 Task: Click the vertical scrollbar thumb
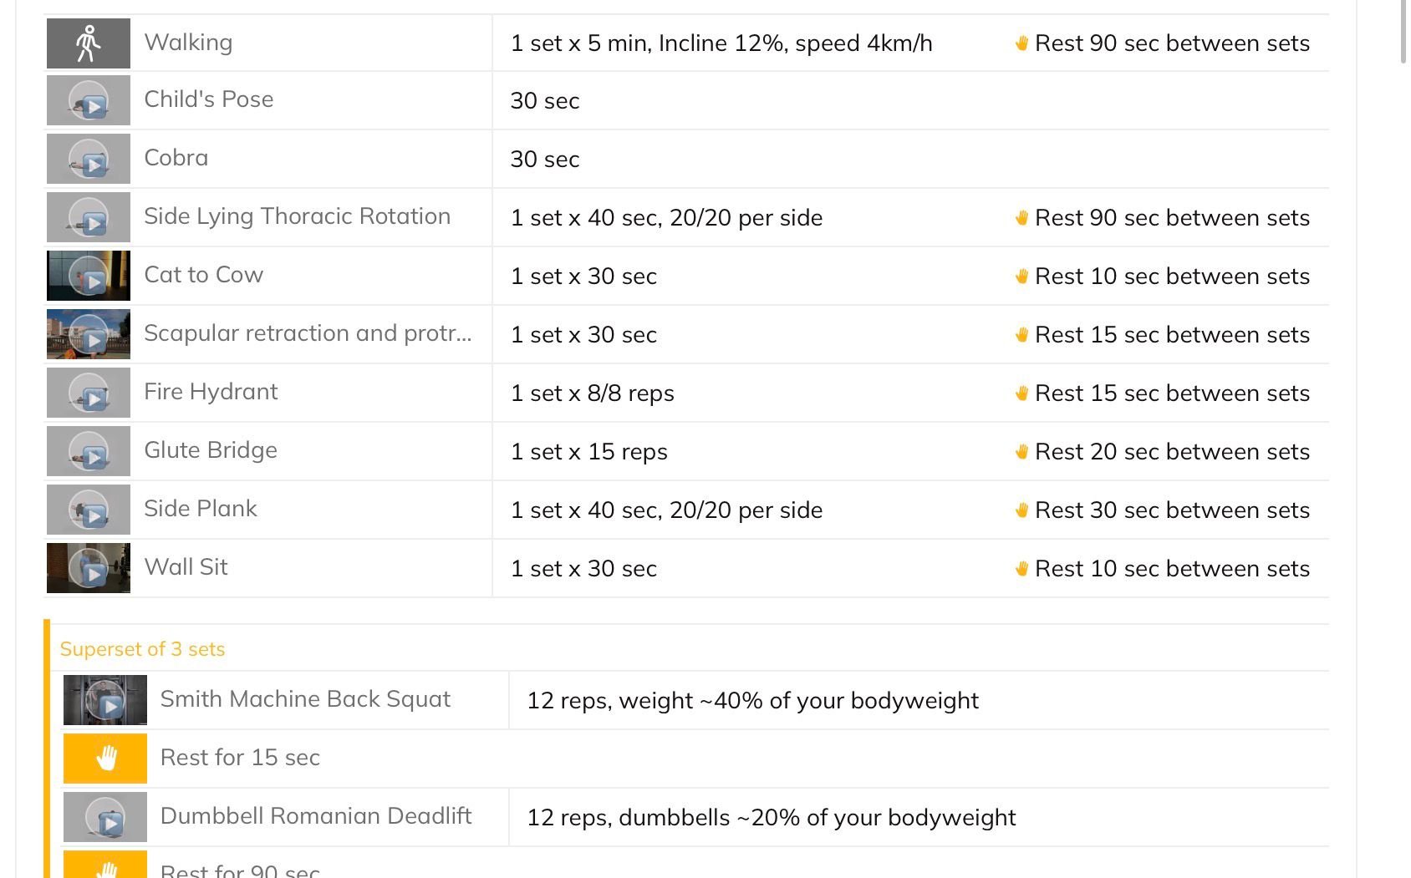click(1403, 32)
